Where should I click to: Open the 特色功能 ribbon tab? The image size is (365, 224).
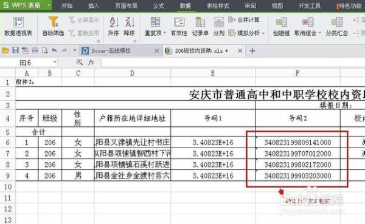pyautogui.click(x=349, y=5)
